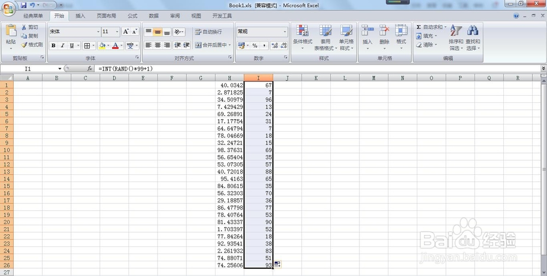Open the Clear (清除) dropdown
This screenshot has width=547, height=276.
(x=426, y=45)
